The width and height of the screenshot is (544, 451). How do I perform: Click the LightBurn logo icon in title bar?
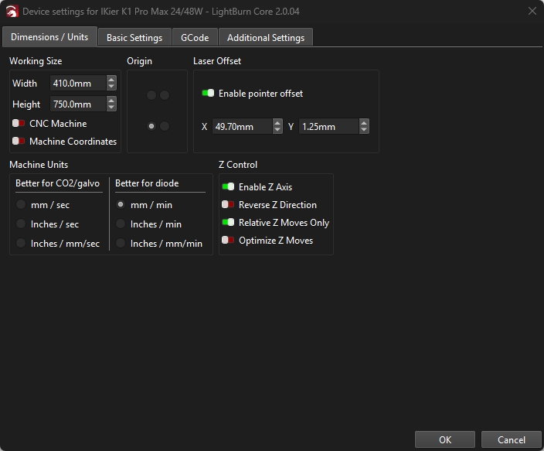tap(11, 12)
